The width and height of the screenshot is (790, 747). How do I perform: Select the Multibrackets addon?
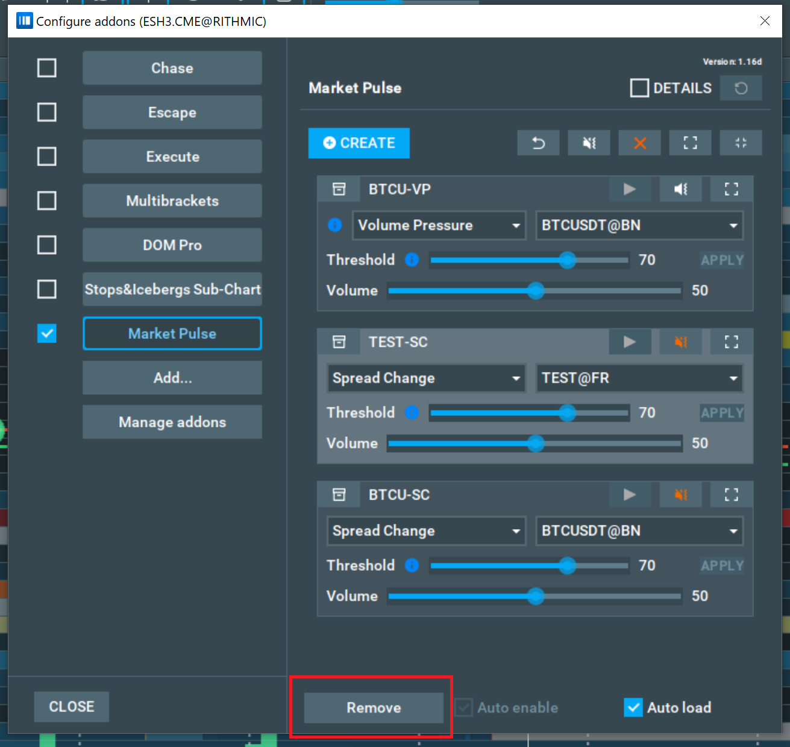point(172,201)
